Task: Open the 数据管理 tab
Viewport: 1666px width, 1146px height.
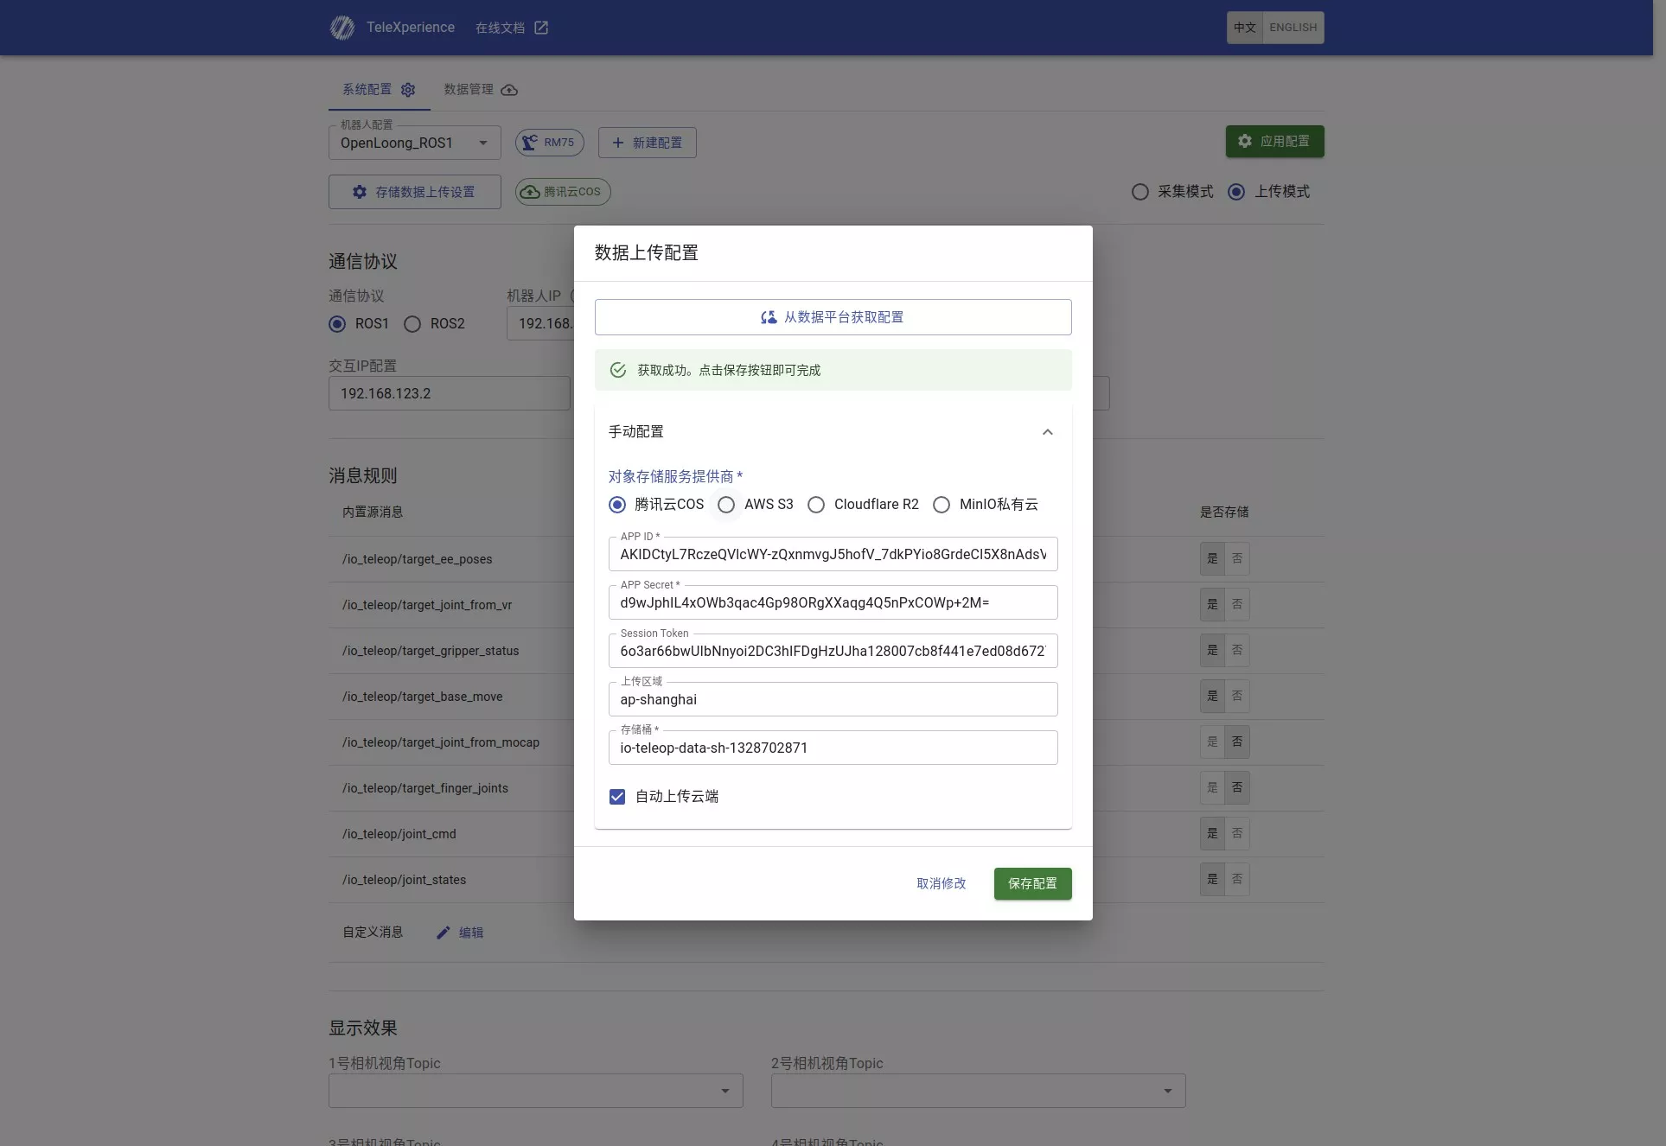Action: coord(481,90)
